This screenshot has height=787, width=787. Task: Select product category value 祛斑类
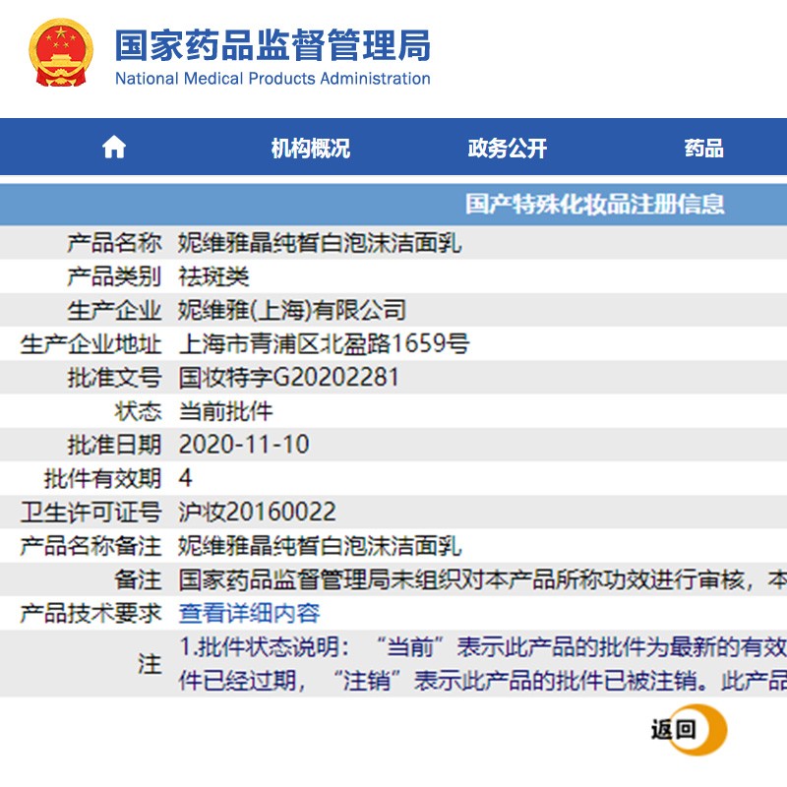click(213, 276)
